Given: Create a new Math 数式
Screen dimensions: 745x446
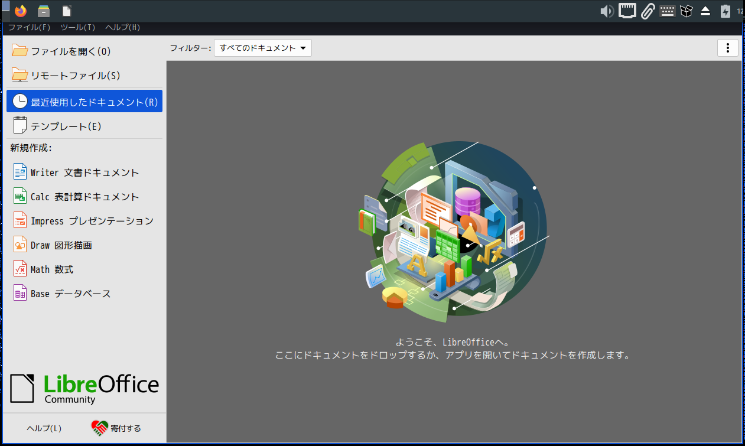Looking at the screenshot, I should click(84, 269).
